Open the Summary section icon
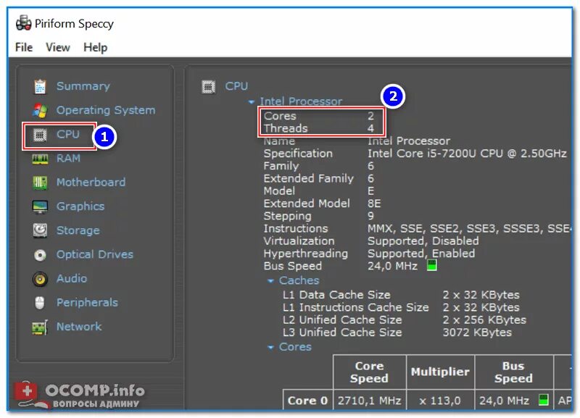 point(40,86)
